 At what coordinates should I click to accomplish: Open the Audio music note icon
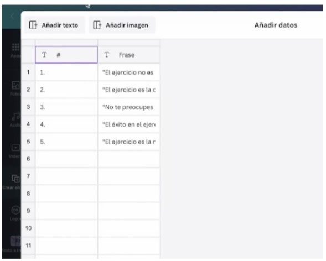click(x=15, y=117)
